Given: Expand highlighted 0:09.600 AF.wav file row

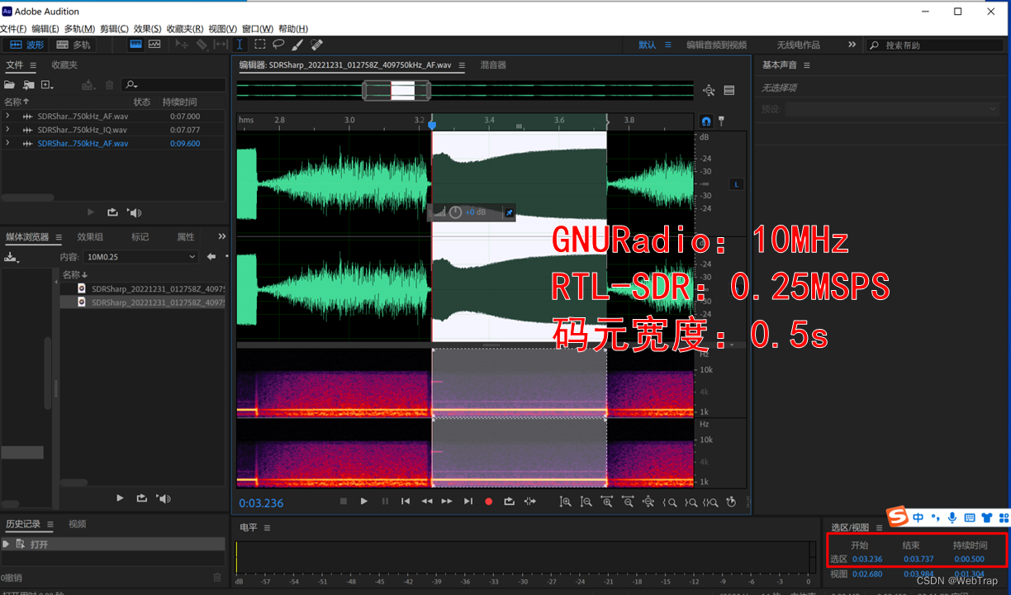Looking at the screenshot, I should click(7, 143).
